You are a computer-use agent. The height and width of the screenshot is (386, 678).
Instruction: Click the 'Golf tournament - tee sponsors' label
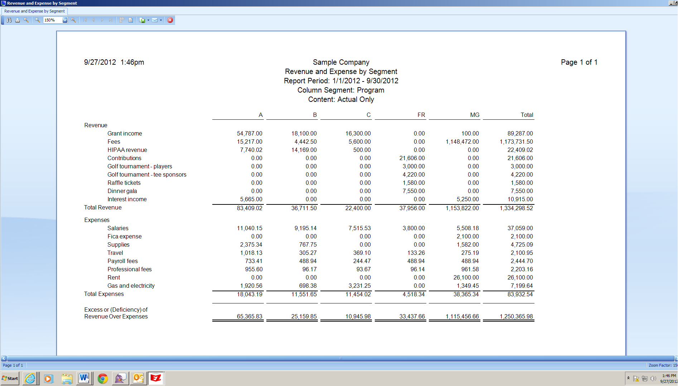147,175
